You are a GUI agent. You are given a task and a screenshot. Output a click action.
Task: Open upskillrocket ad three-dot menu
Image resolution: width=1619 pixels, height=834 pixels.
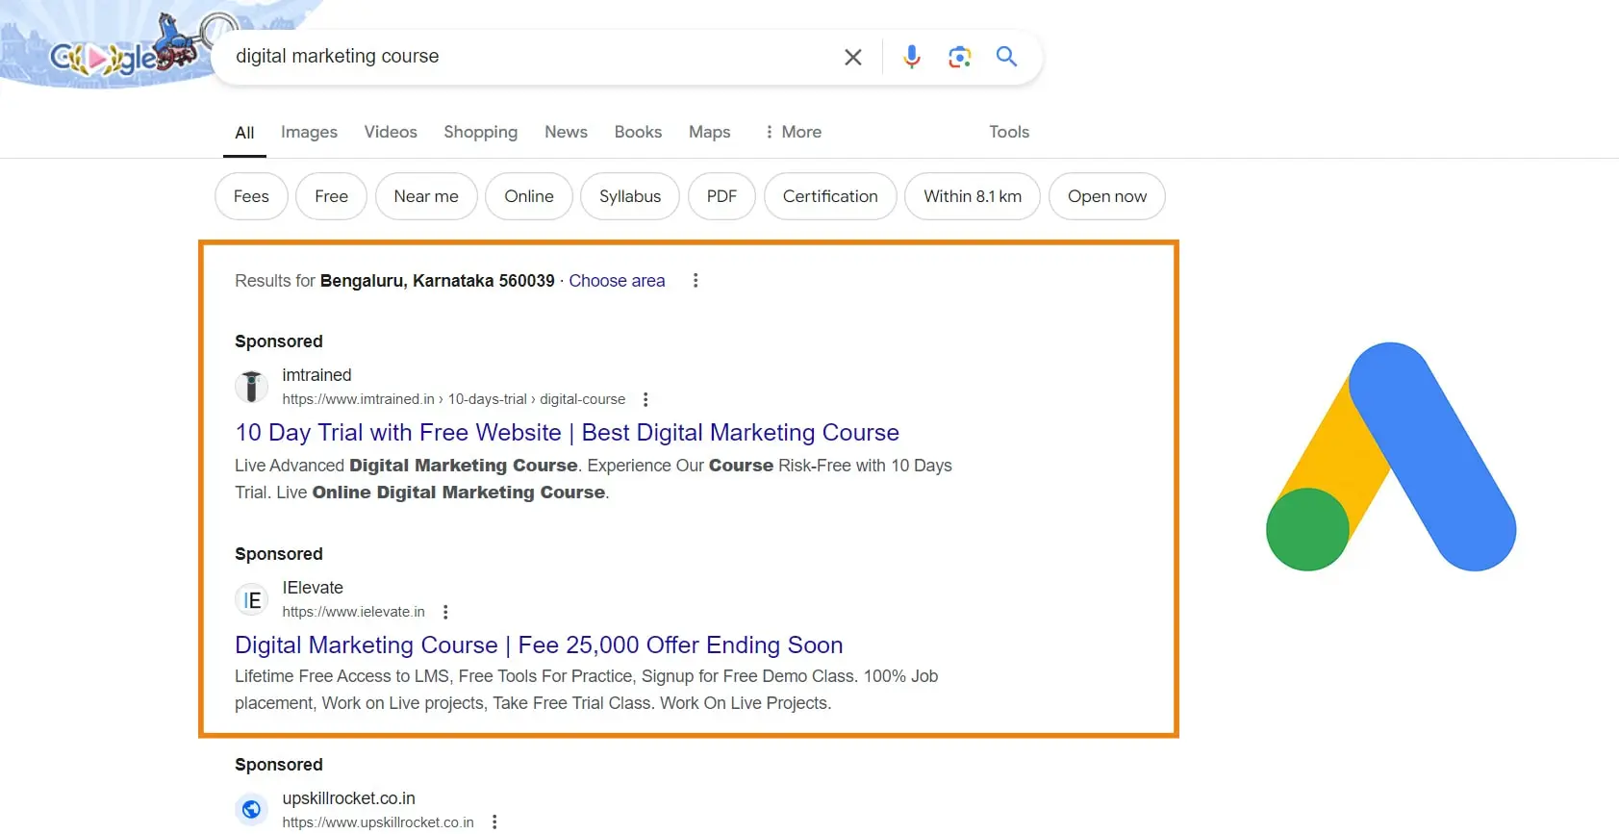tap(494, 821)
